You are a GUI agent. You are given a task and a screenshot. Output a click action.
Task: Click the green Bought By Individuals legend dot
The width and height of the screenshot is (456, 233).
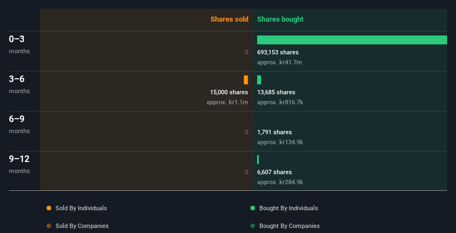tap(253, 208)
